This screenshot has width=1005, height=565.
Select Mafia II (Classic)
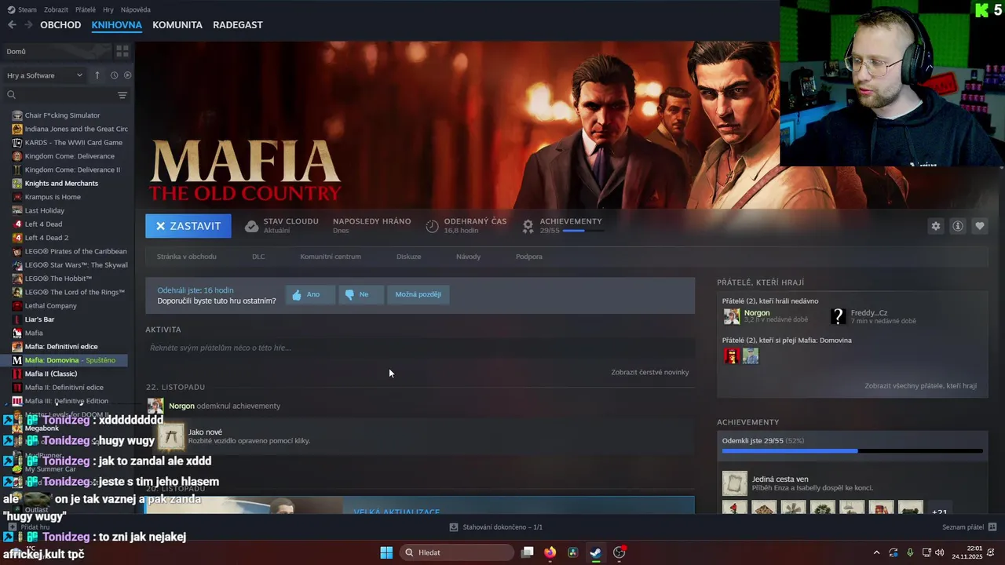coord(51,374)
